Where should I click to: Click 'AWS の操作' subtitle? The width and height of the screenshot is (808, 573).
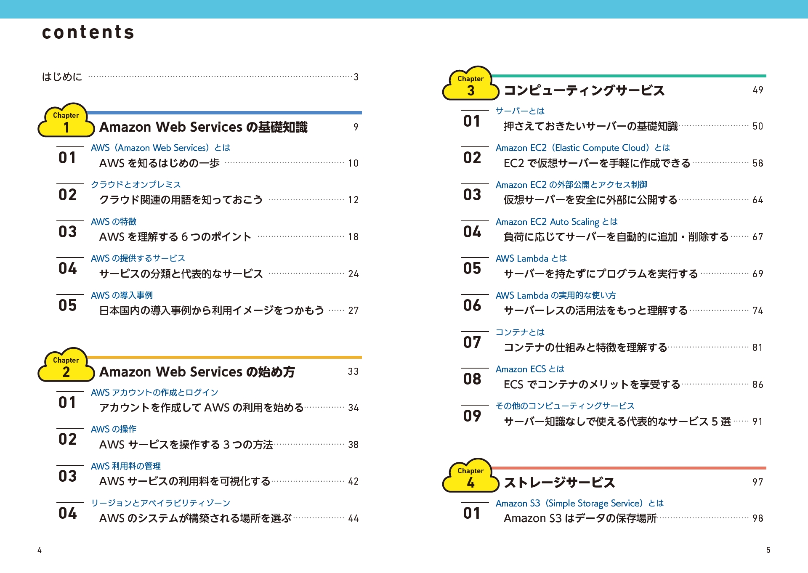(x=114, y=429)
